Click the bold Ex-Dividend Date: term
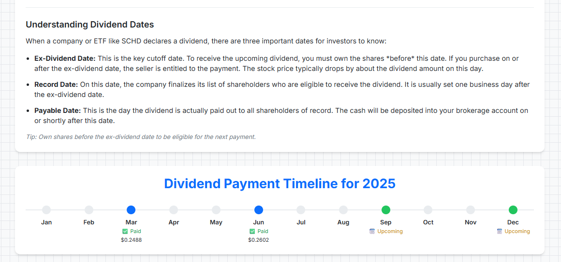The height and width of the screenshot is (262, 561). [x=65, y=58]
